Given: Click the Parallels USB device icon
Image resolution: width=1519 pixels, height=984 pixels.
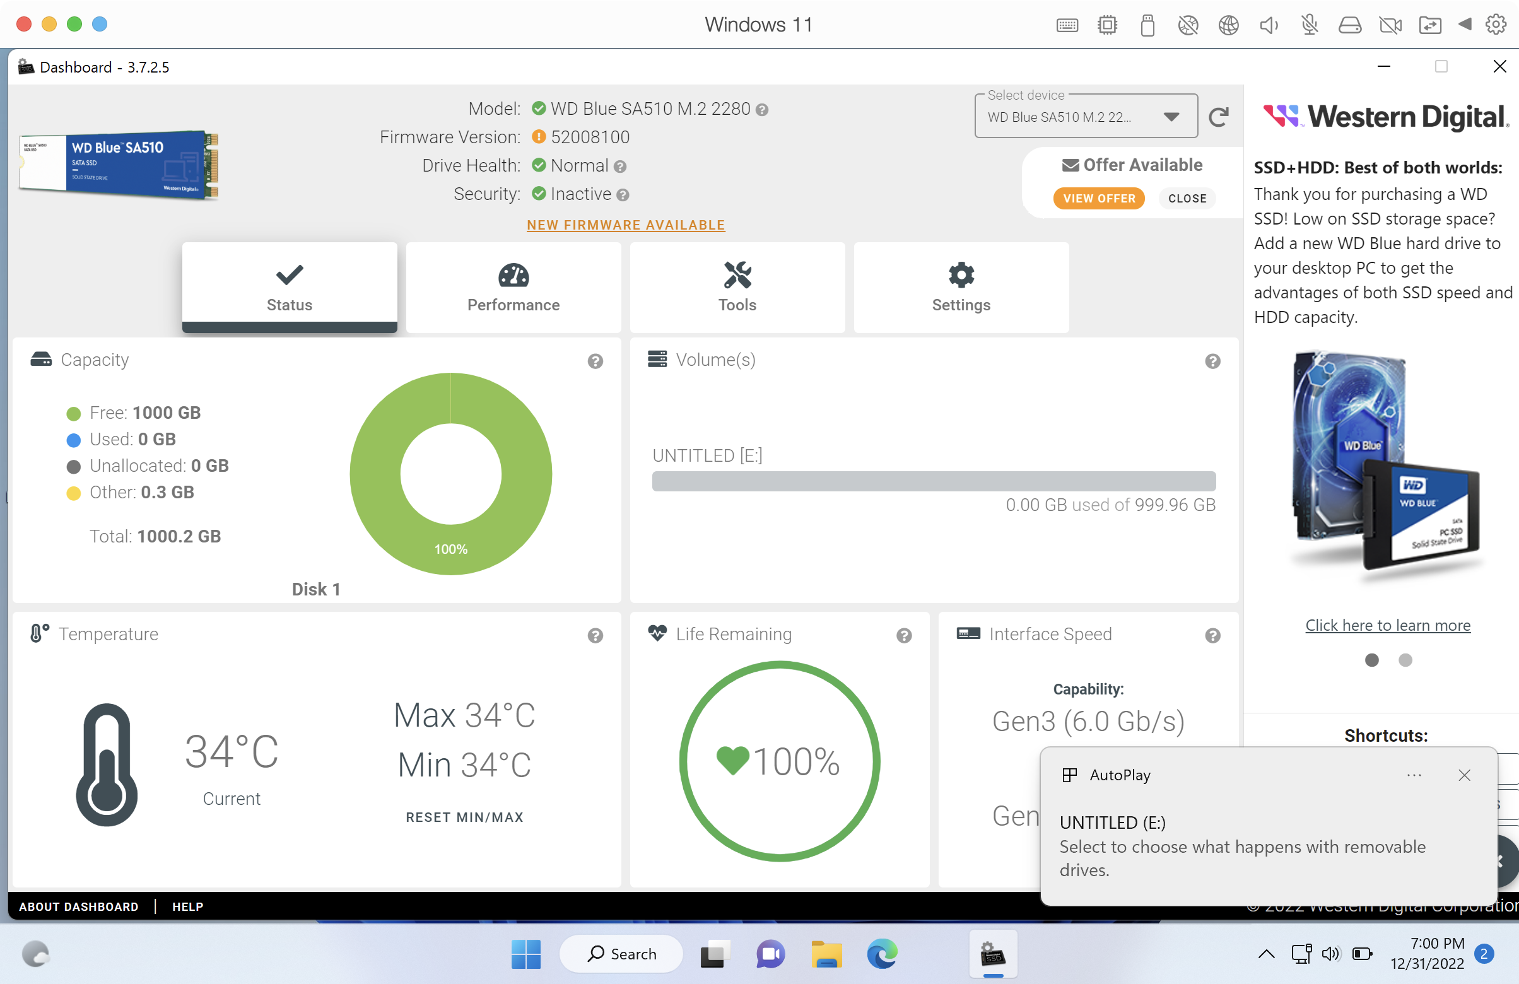Looking at the screenshot, I should 1147,25.
